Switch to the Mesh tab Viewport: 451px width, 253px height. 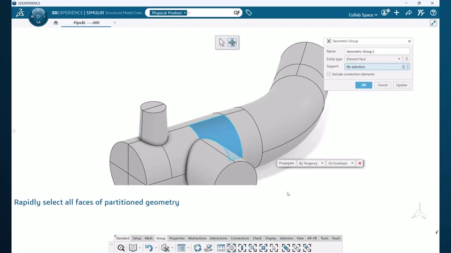(149, 238)
